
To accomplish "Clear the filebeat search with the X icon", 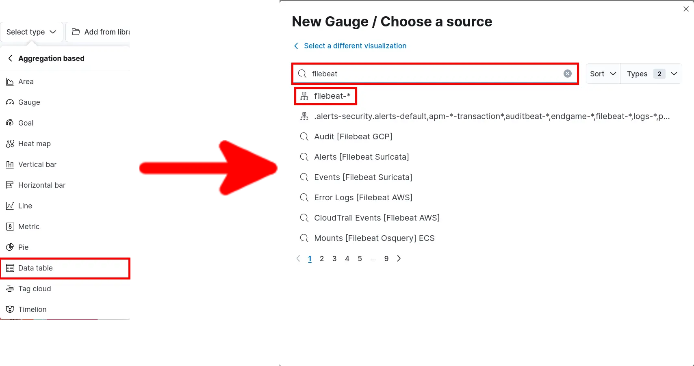I will 567,74.
